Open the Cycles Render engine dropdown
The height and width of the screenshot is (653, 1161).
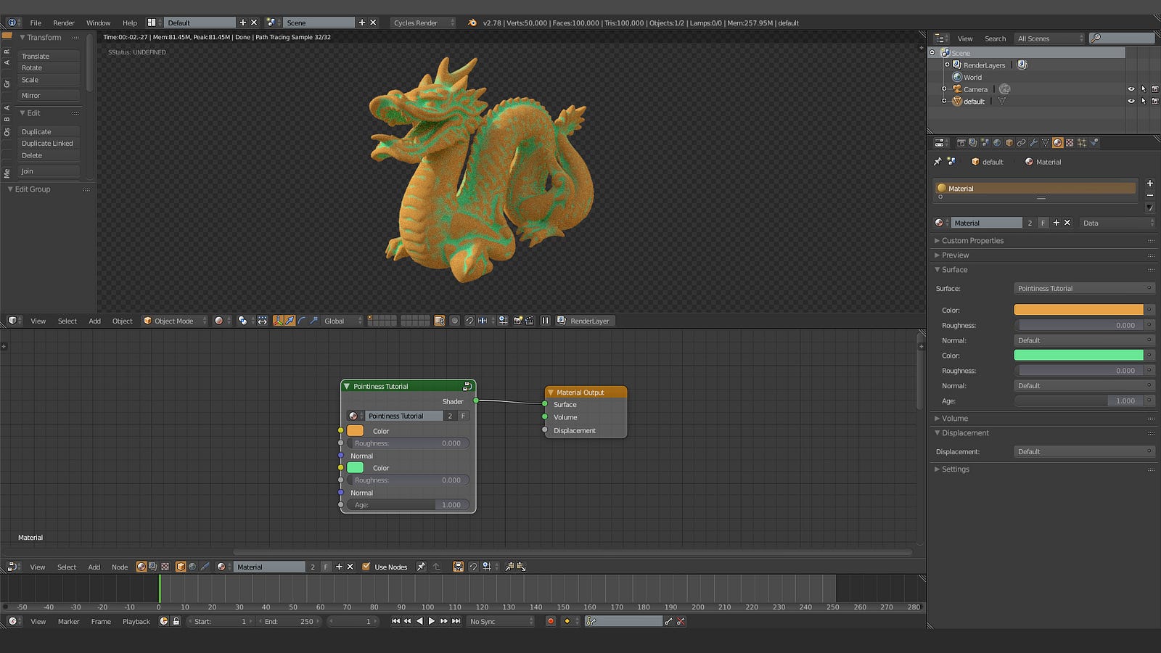click(x=424, y=22)
